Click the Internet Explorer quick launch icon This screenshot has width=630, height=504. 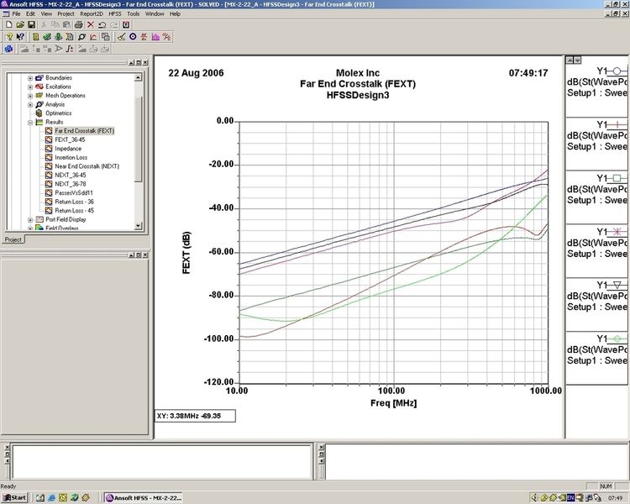[x=51, y=498]
